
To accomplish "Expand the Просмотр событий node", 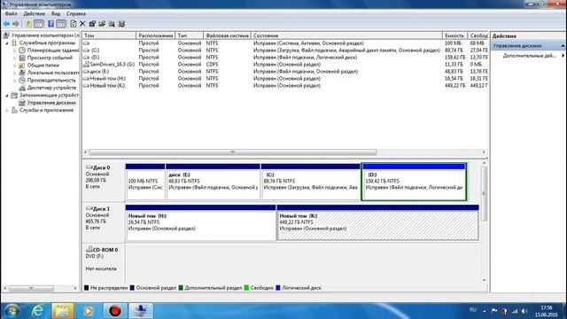I will click(x=14, y=58).
